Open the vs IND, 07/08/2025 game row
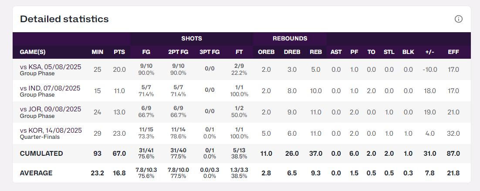 pos(50,88)
